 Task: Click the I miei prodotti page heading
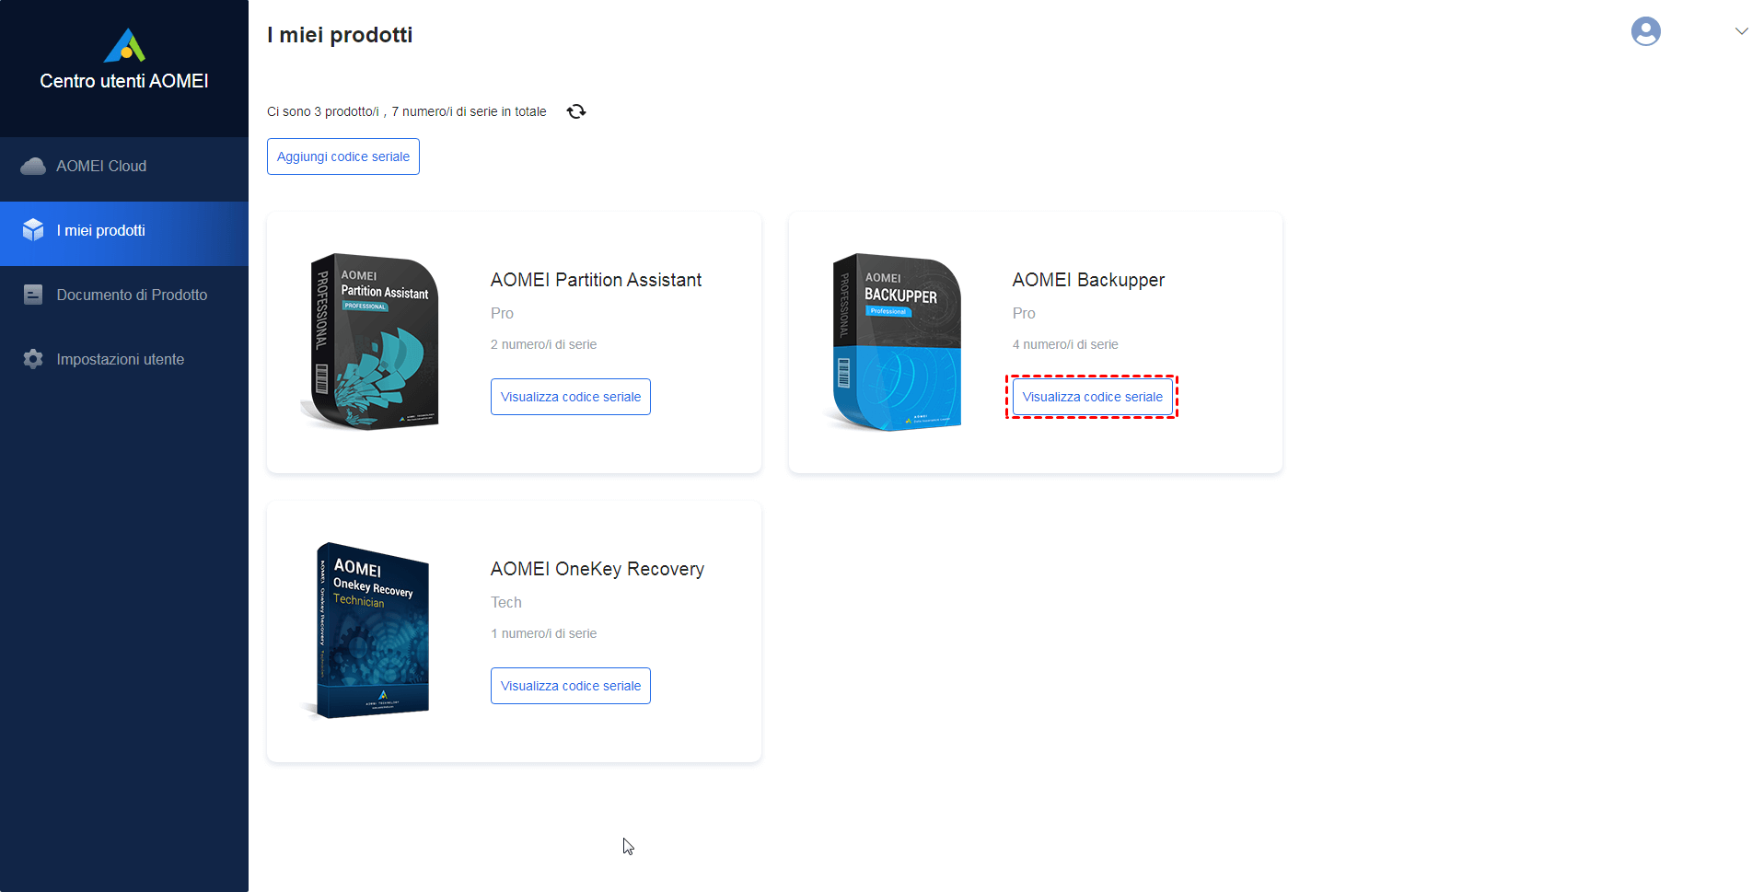coord(340,35)
